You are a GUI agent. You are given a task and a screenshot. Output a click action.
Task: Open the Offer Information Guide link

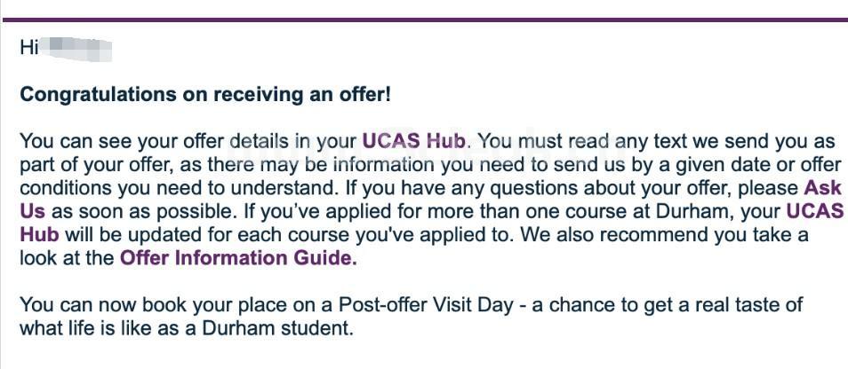tap(238, 258)
